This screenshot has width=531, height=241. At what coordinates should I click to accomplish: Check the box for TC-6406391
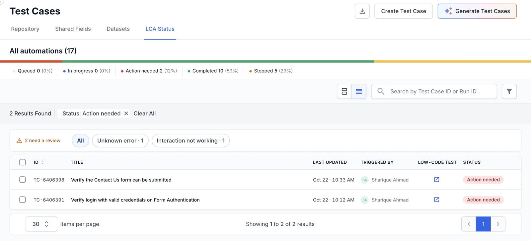[23, 200]
